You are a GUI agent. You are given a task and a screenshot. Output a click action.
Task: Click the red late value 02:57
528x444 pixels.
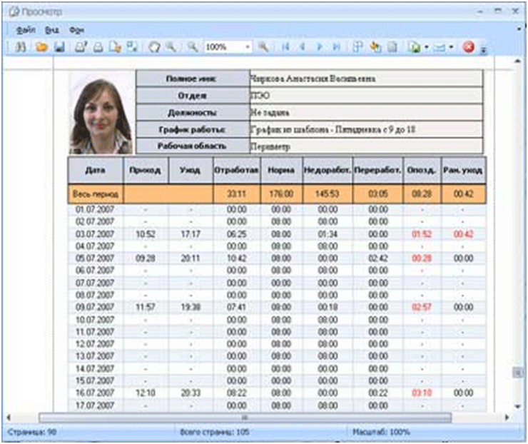pos(422,307)
